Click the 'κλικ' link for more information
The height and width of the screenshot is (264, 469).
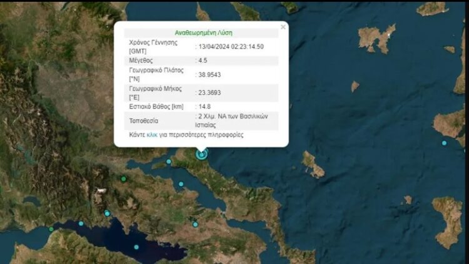[152, 135]
